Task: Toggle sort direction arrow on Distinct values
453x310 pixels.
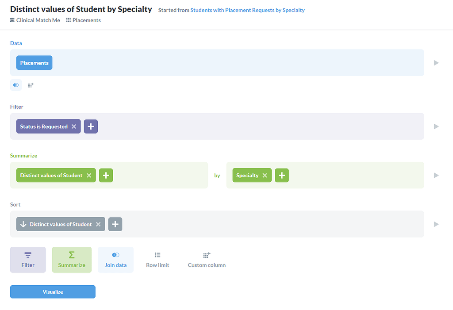Action: [x=23, y=224]
